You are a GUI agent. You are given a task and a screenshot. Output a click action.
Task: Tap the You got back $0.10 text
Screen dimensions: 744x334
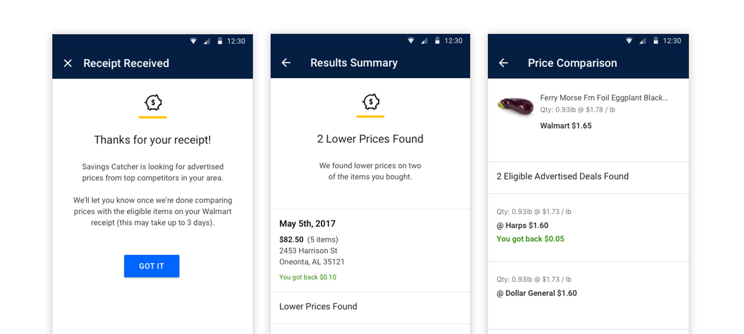pos(308,277)
